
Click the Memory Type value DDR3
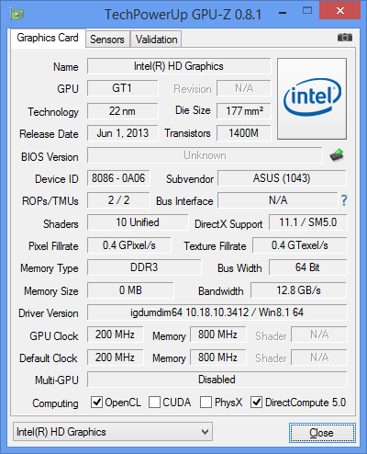[144, 267]
